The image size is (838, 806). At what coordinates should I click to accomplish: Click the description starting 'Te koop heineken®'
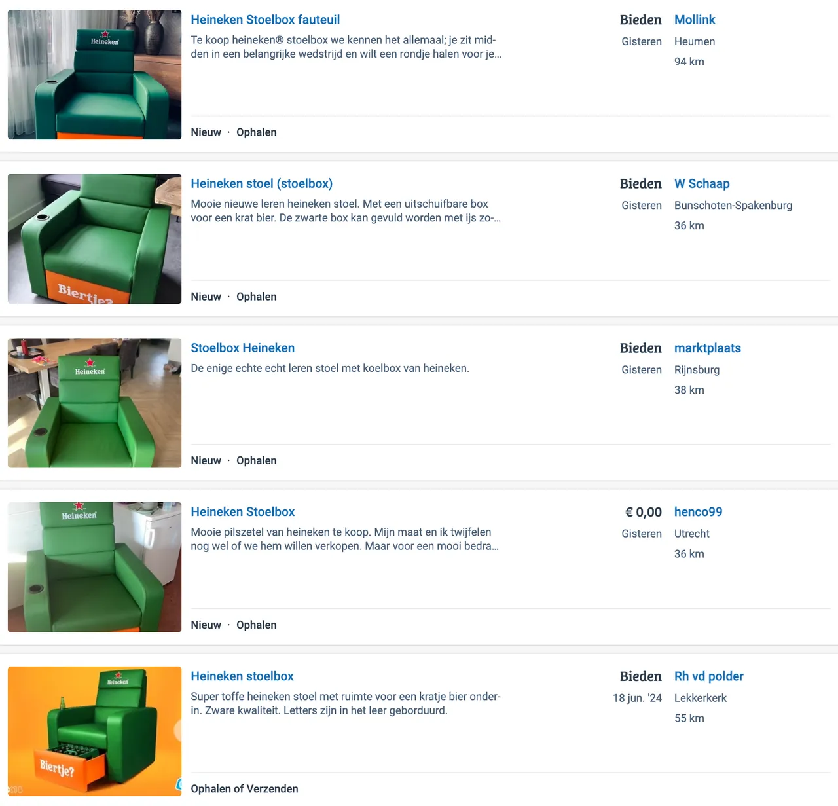coord(346,47)
